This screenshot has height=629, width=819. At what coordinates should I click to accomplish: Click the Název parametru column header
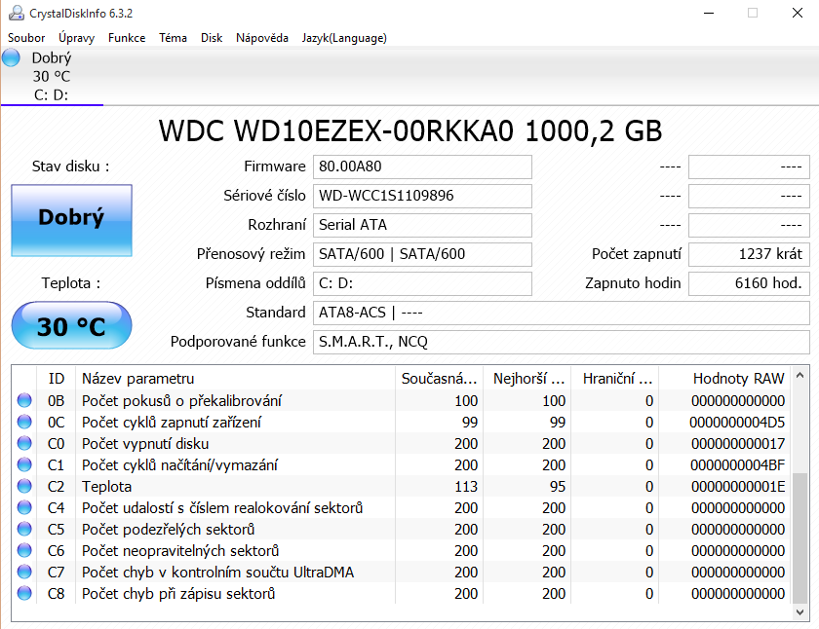pos(235,378)
